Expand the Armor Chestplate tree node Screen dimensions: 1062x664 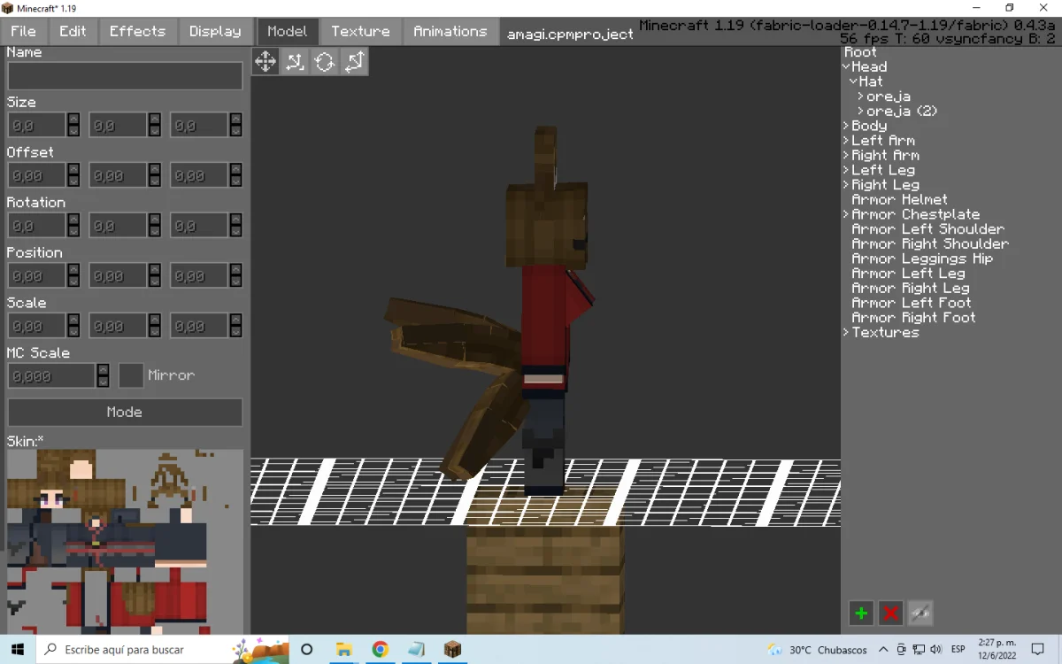point(846,214)
